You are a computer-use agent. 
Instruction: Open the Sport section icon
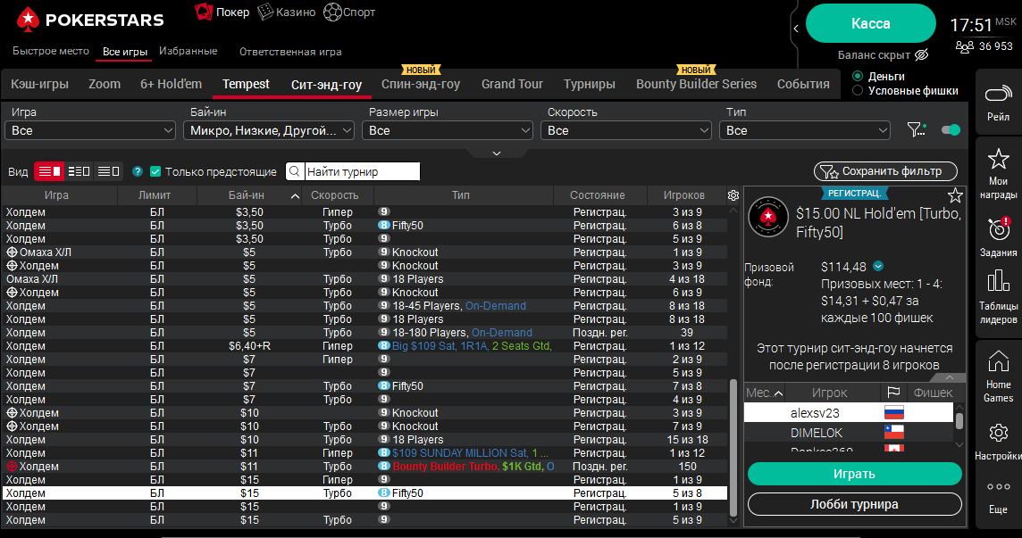point(332,12)
